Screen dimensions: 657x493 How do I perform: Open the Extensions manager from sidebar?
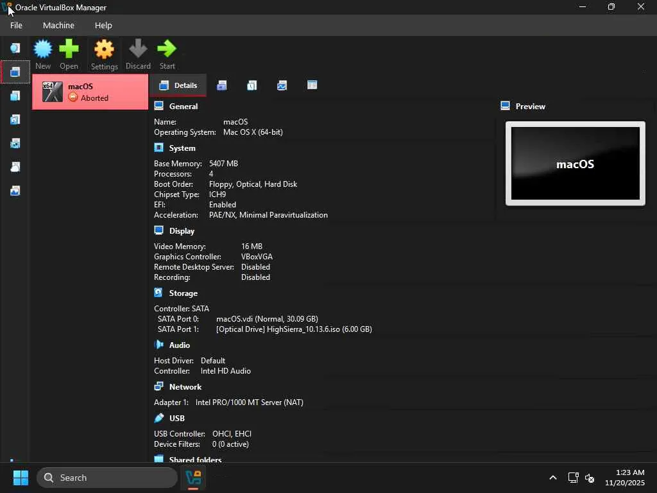click(x=15, y=96)
